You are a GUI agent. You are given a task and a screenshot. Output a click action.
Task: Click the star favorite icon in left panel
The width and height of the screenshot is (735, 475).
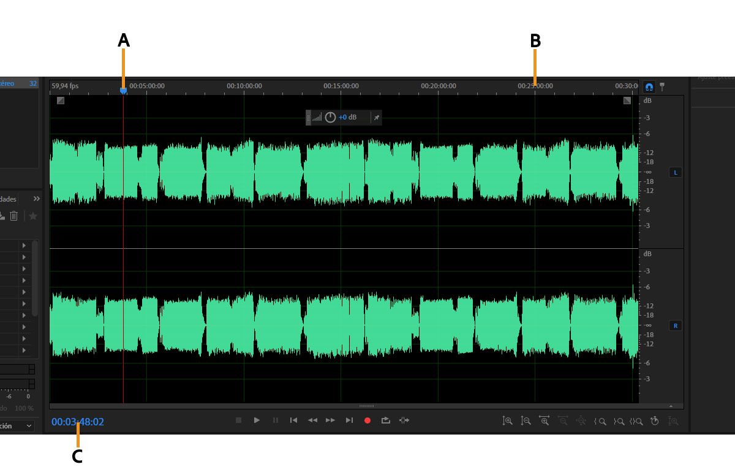33,216
